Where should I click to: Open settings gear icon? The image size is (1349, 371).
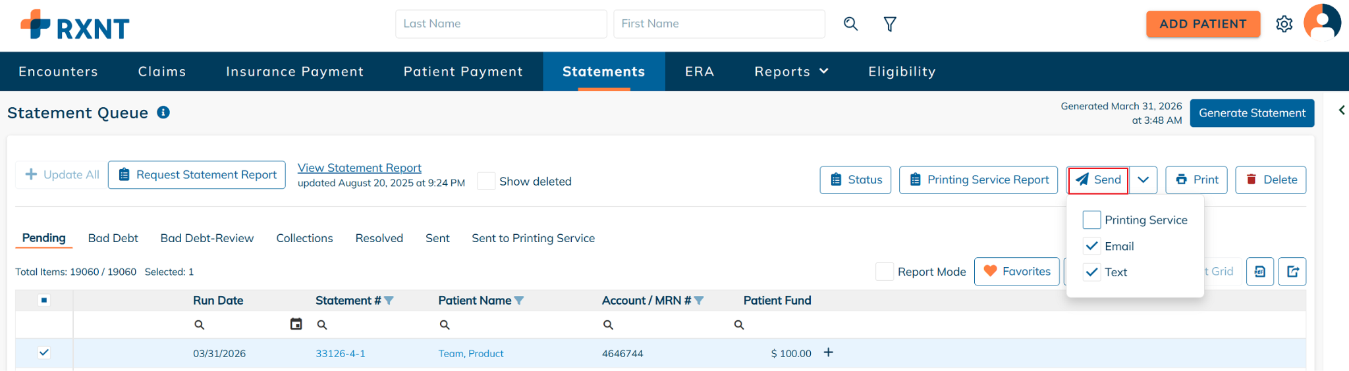pyautogui.click(x=1284, y=24)
